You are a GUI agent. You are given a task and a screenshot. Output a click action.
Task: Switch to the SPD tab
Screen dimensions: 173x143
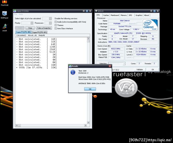click(x=130, y=15)
